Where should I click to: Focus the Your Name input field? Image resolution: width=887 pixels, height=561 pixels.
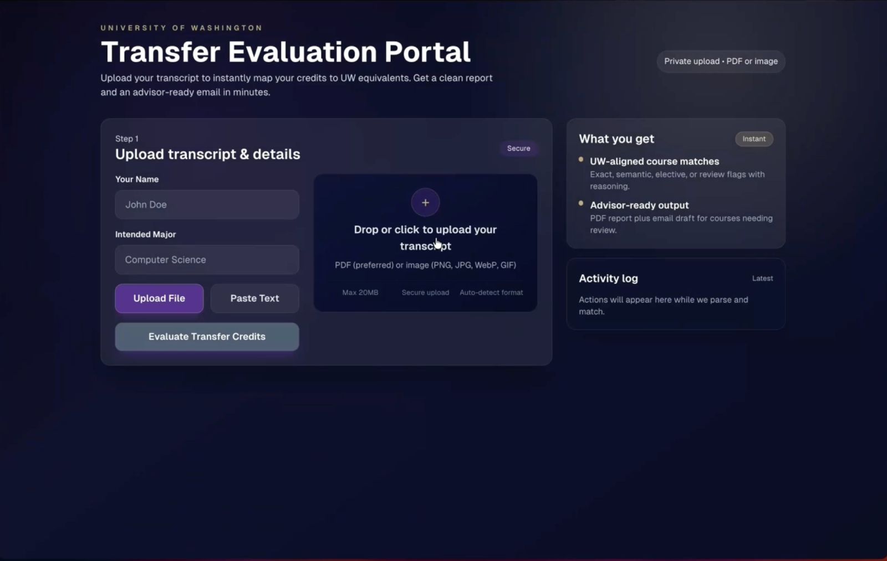click(x=207, y=205)
